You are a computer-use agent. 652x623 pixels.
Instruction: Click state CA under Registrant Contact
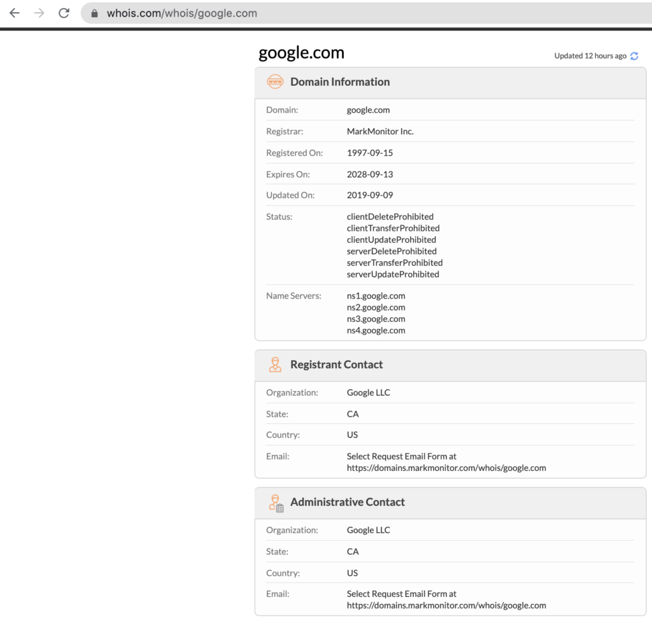[x=353, y=414]
